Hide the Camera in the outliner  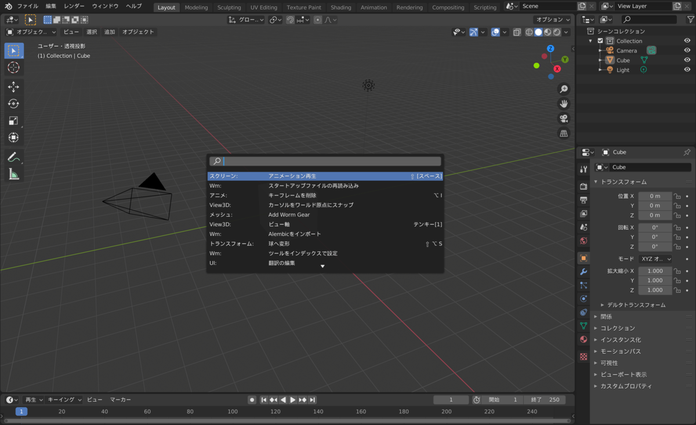(687, 50)
